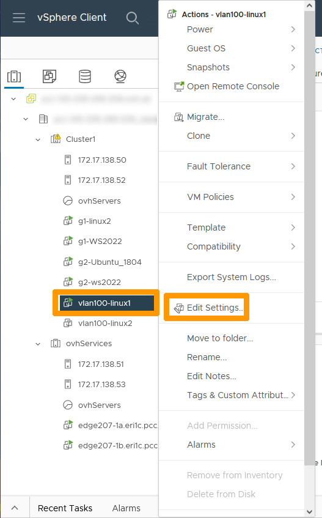Collapse the ovhServices cluster chevron

(38, 344)
